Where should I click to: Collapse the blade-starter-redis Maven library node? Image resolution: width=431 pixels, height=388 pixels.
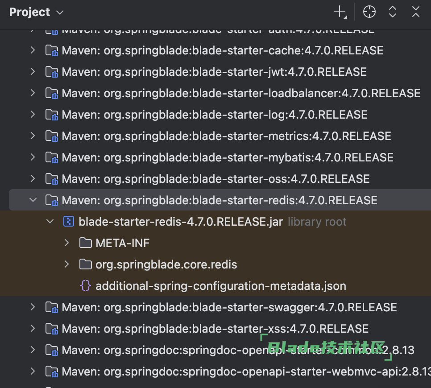click(x=33, y=200)
